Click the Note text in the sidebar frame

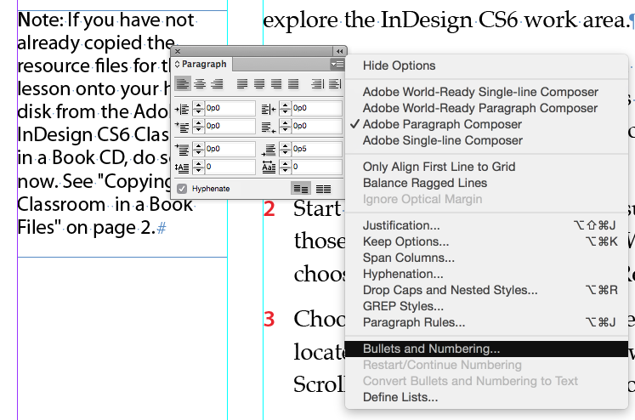(107, 123)
